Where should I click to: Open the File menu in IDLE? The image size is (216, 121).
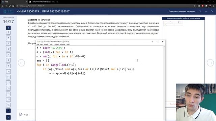tap(38, 44)
